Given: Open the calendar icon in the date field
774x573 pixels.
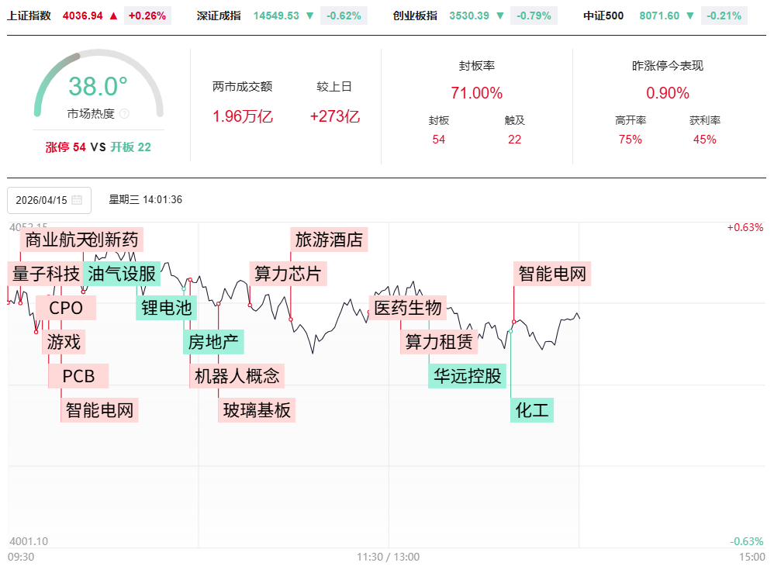Looking at the screenshot, I should click(x=77, y=200).
